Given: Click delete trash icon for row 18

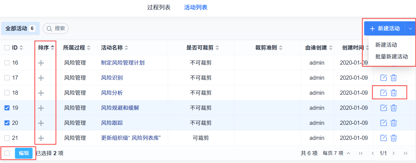Looking at the screenshot, I should click(394, 93).
